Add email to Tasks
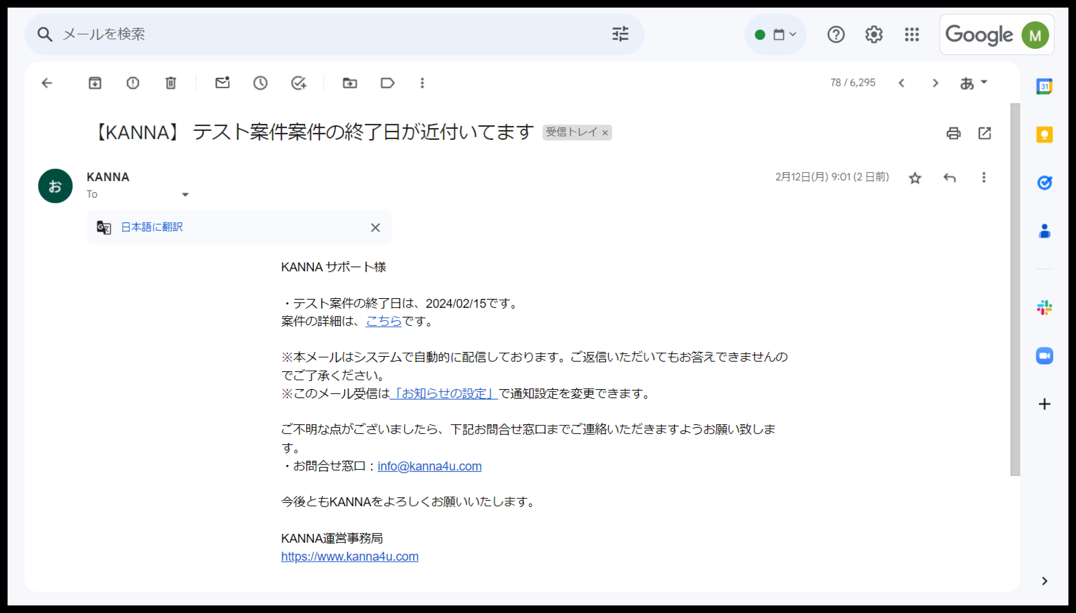 299,83
